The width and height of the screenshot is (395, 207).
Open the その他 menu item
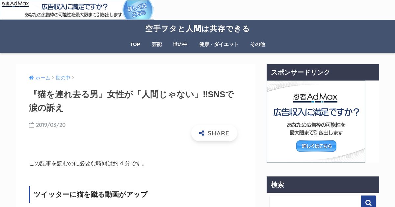coord(257,44)
